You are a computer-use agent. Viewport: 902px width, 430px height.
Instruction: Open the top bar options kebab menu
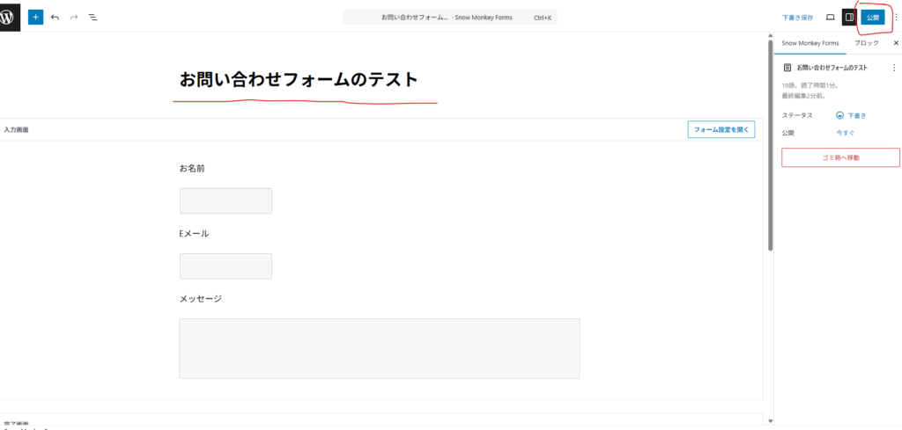(895, 18)
